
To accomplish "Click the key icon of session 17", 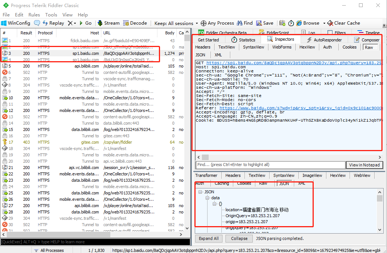I will pyautogui.click(x=4, y=142).
